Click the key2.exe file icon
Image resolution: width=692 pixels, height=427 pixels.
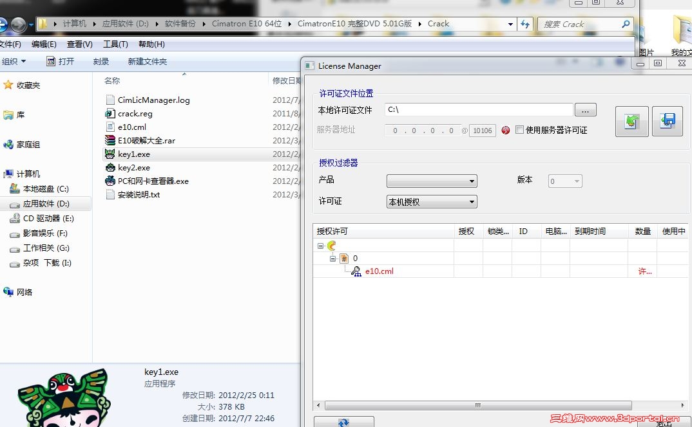pyautogui.click(x=110, y=167)
